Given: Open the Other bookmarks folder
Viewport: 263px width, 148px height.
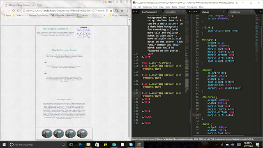Looking at the screenshot, I should click(x=118, y=15).
